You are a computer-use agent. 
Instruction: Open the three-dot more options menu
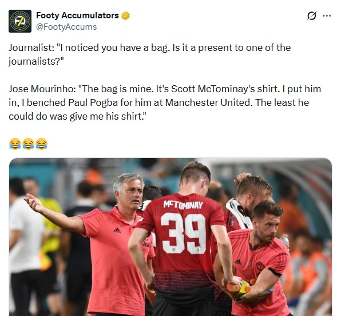(327, 15)
